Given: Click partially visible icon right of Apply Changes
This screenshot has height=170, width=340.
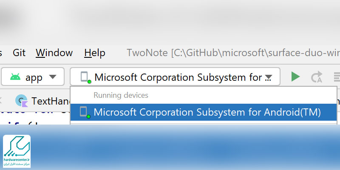Looking at the screenshot, I should (336, 77).
